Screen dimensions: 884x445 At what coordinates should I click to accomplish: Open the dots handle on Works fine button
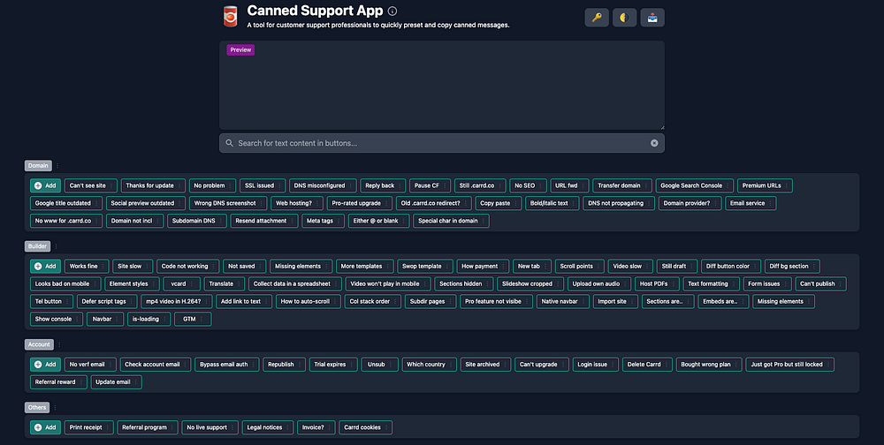(103, 267)
